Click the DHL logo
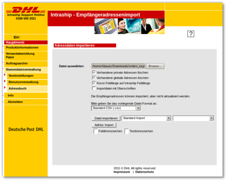This screenshot has height=181, width=227. tap(26, 10)
